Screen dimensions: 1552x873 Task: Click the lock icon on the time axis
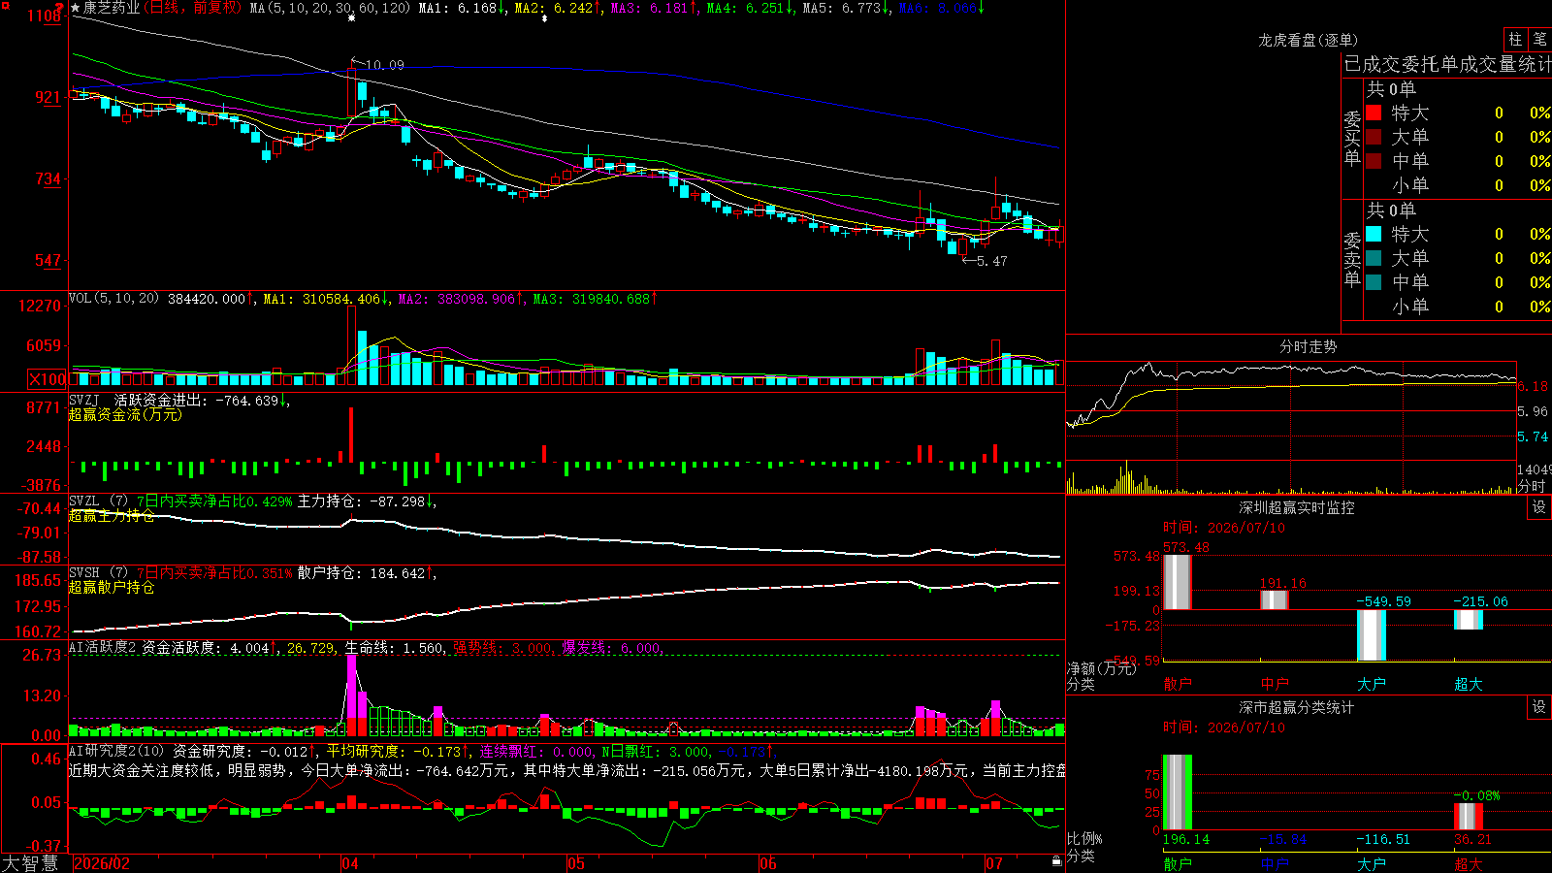tap(1056, 861)
